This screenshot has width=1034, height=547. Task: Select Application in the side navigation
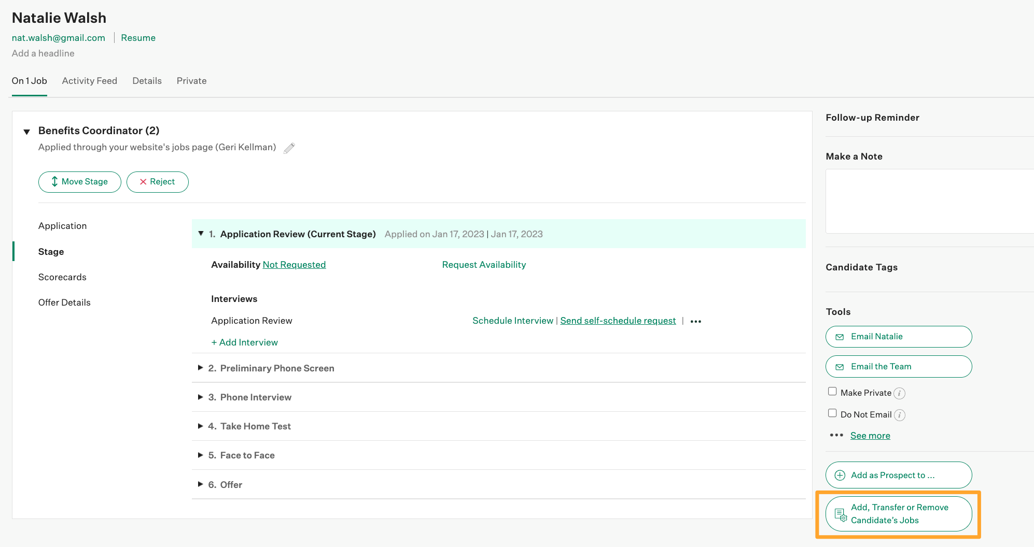[63, 226]
